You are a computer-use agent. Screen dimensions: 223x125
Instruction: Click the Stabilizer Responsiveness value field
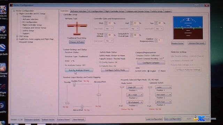click(x=160, y=40)
